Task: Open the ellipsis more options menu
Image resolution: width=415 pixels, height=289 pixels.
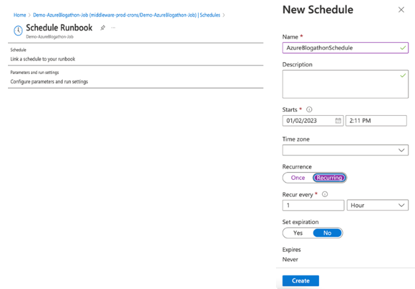Action: pyautogui.click(x=113, y=28)
